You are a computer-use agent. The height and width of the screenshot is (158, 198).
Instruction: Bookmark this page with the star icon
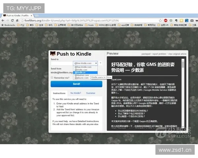[160, 20]
